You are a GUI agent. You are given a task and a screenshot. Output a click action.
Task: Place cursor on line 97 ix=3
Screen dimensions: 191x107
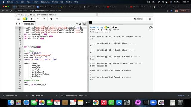click(x=26, y=83)
